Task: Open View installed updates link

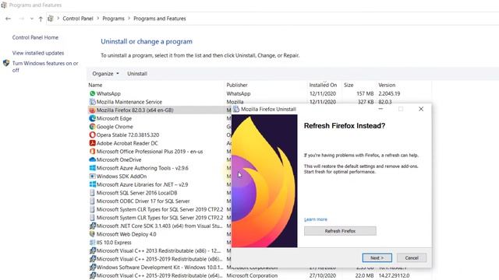Action: click(x=38, y=53)
